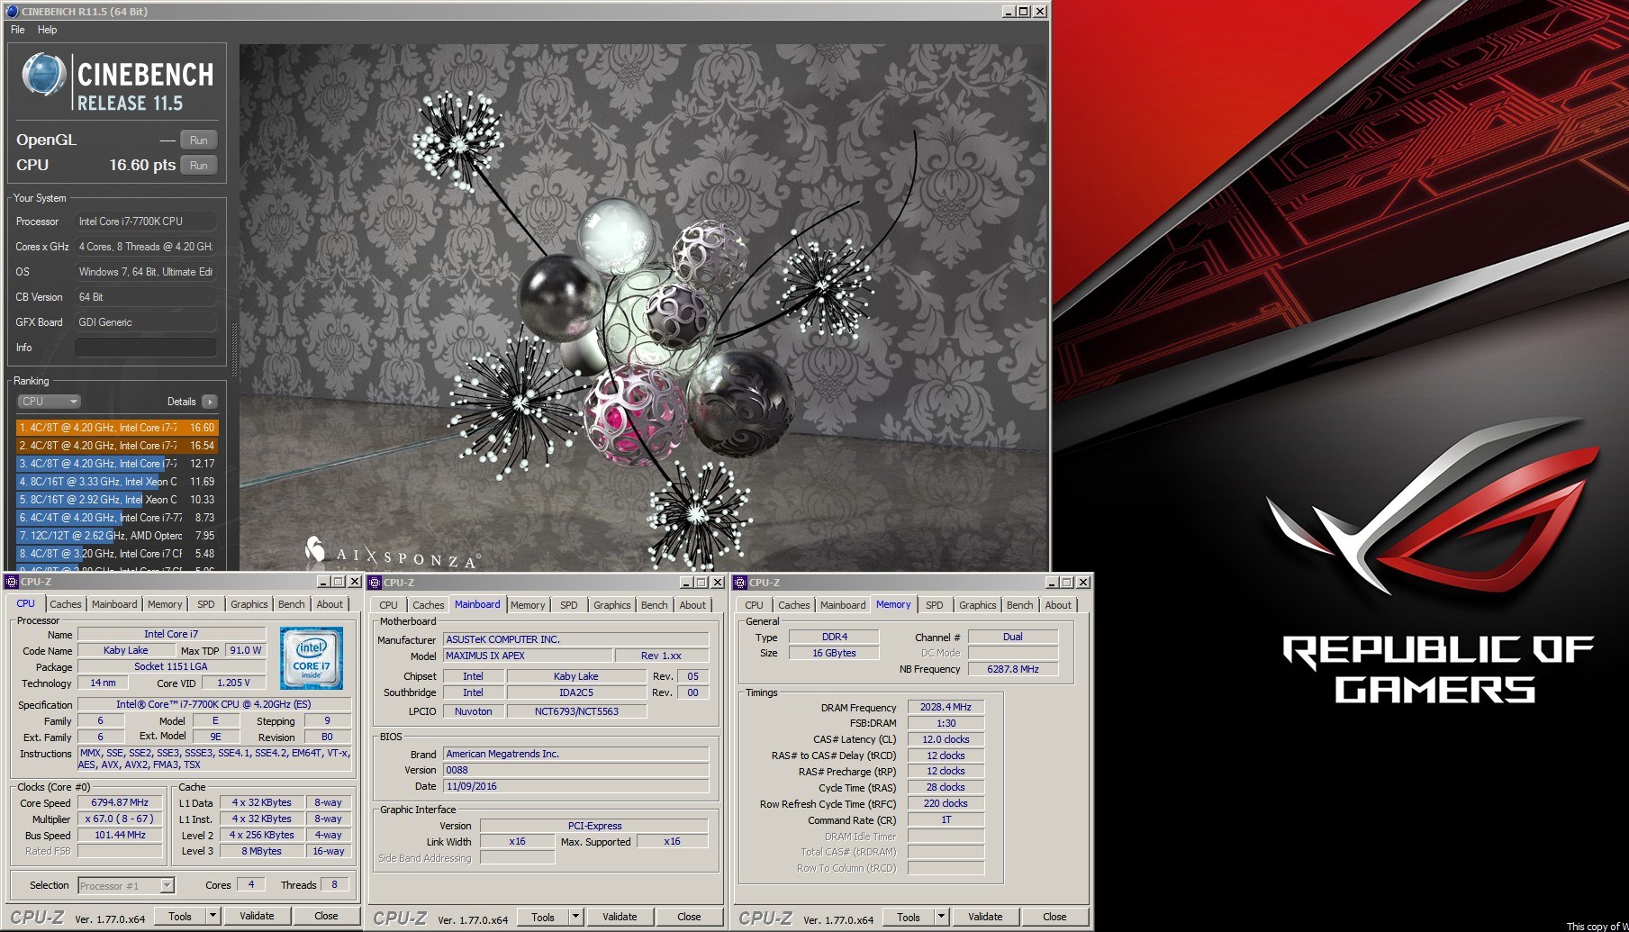This screenshot has height=932, width=1629.
Task: Click the MAXIMUS IX APEX model field
Action: [x=527, y=656]
